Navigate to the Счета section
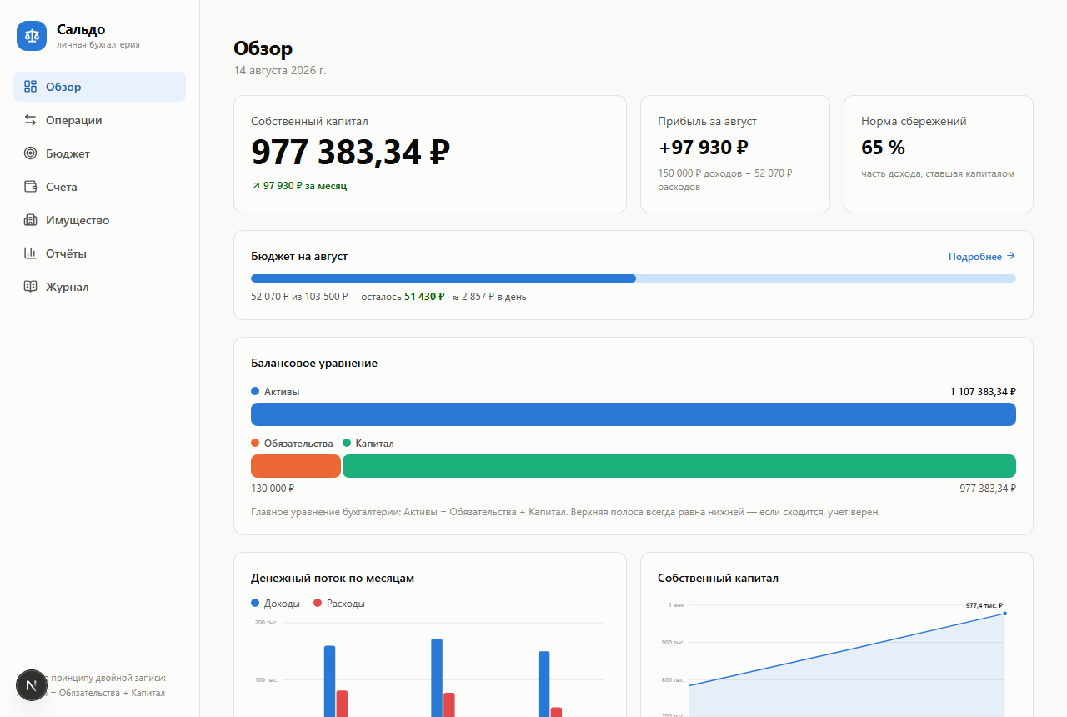The width and height of the screenshot is (1067, 717). [99, 187]
